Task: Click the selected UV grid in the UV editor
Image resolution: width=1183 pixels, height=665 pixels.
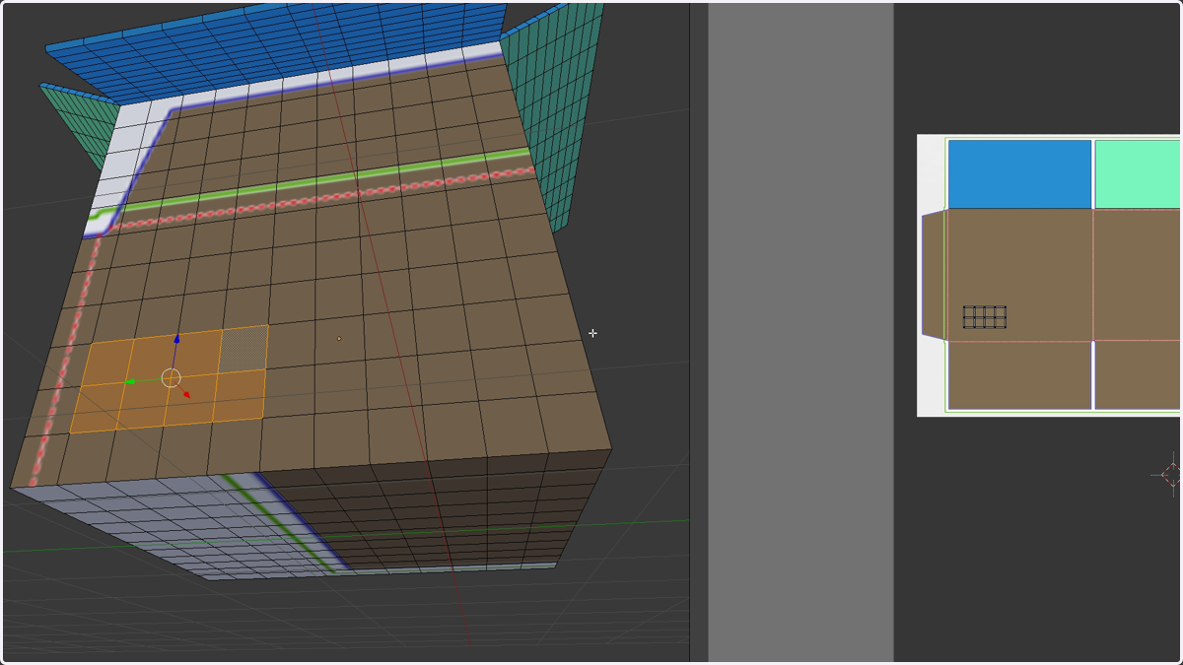Action: point(985,317)
